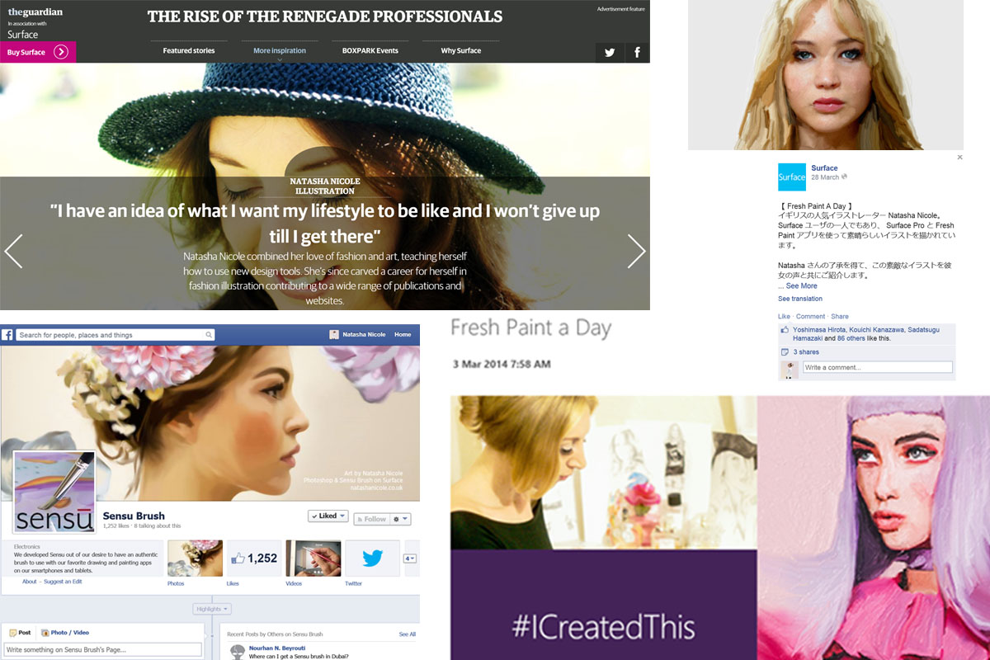Image resolution: width=990 pixels, height=660 pixels.
Task: Click See All recent posts link
Action: 408,634
